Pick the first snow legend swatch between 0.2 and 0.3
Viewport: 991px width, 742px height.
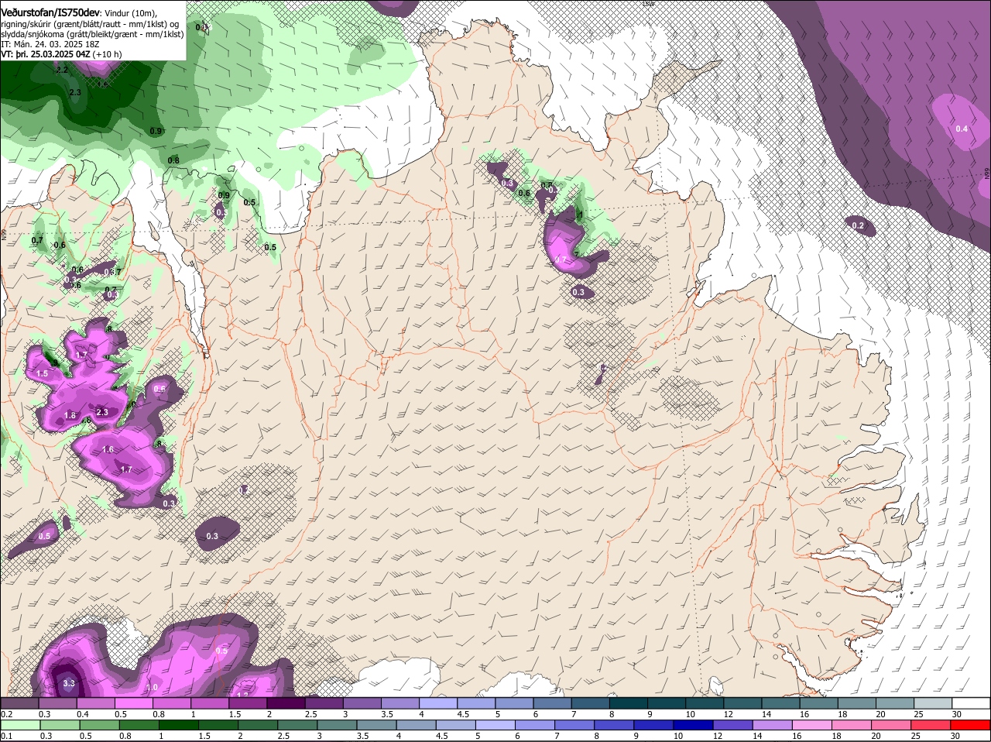coord(20,702)
